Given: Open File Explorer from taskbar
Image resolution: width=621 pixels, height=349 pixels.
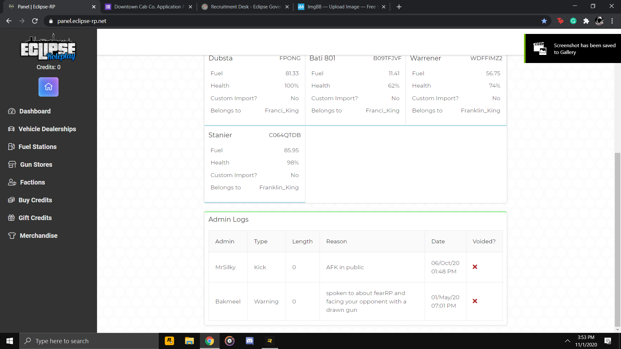Looking at the screenshot, I should click(190, 341).
